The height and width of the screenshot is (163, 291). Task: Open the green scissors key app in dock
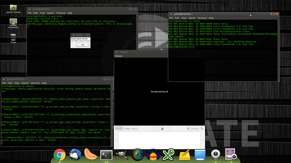[169, 155]
